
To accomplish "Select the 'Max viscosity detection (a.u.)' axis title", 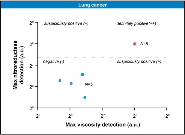I will click(103, 125).
